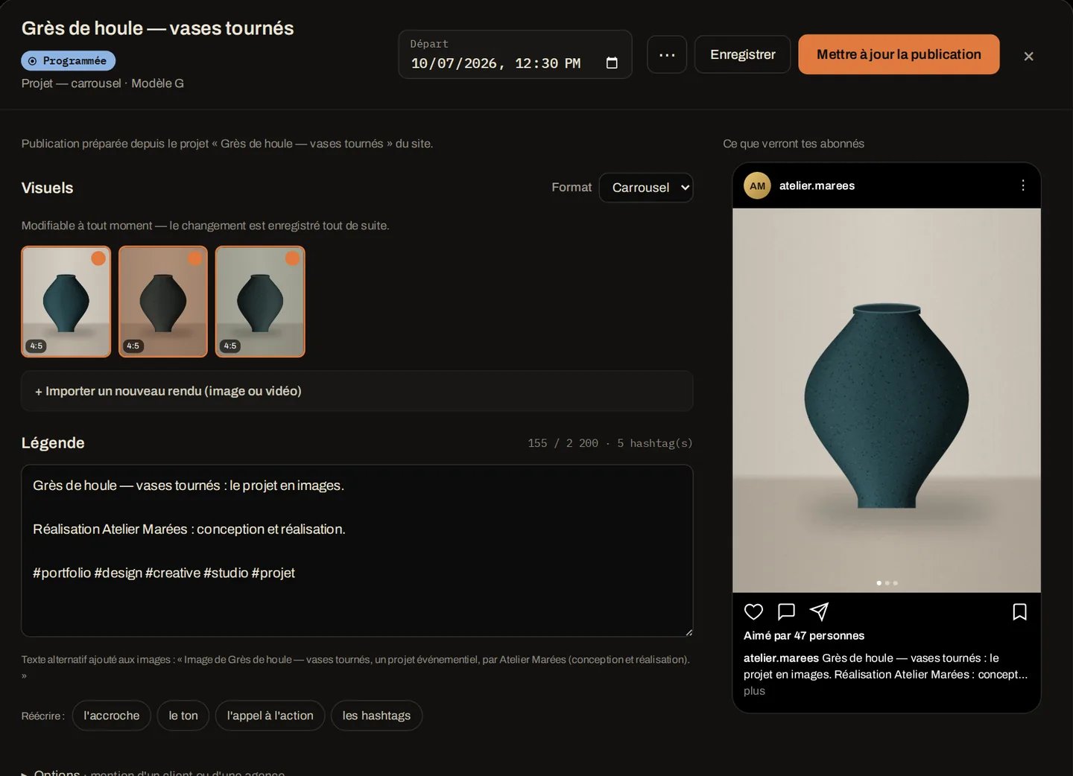Like the post with the heart icon

click(x=753, y=612)
